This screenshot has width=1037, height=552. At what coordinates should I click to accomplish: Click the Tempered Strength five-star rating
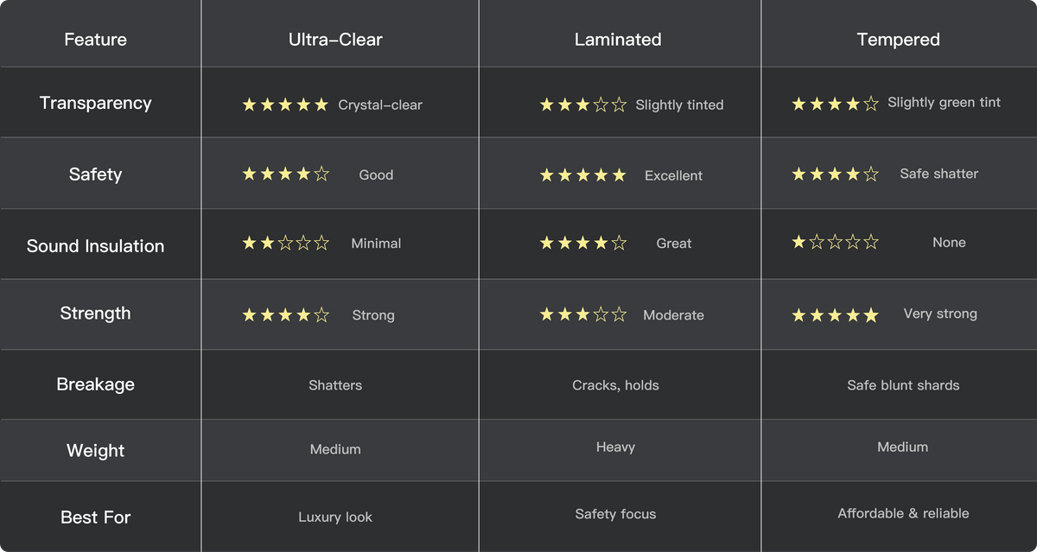[x=835, y=315]
